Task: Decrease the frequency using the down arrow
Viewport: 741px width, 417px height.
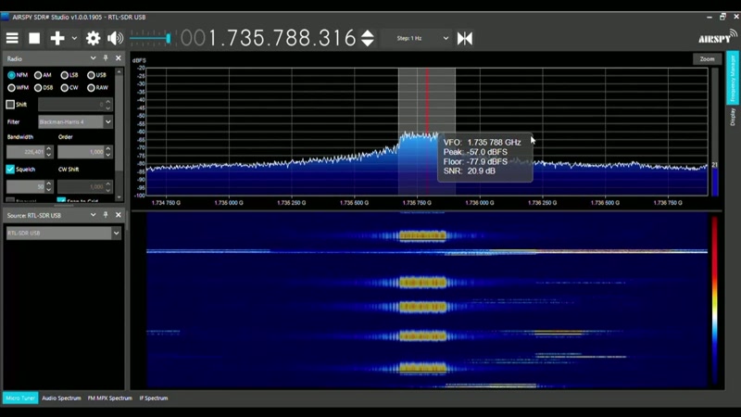Action: point(368,43)
